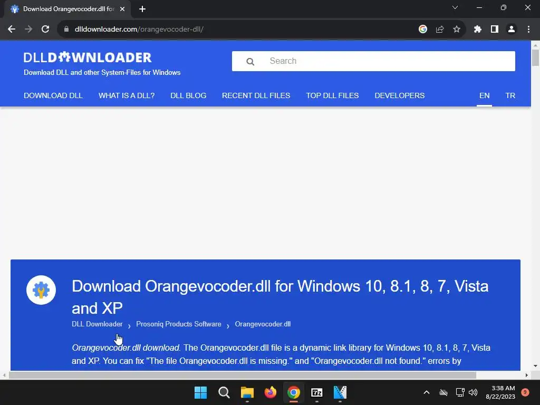Open Prosoniq Products Software breadcrumb
The height and width of the screenshot is (405, 540).
[178, 324]
